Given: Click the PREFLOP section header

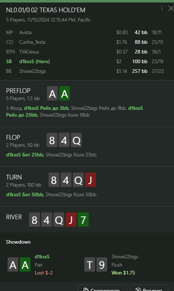Looking at the screenshot, I should click(x=18, y=91).
